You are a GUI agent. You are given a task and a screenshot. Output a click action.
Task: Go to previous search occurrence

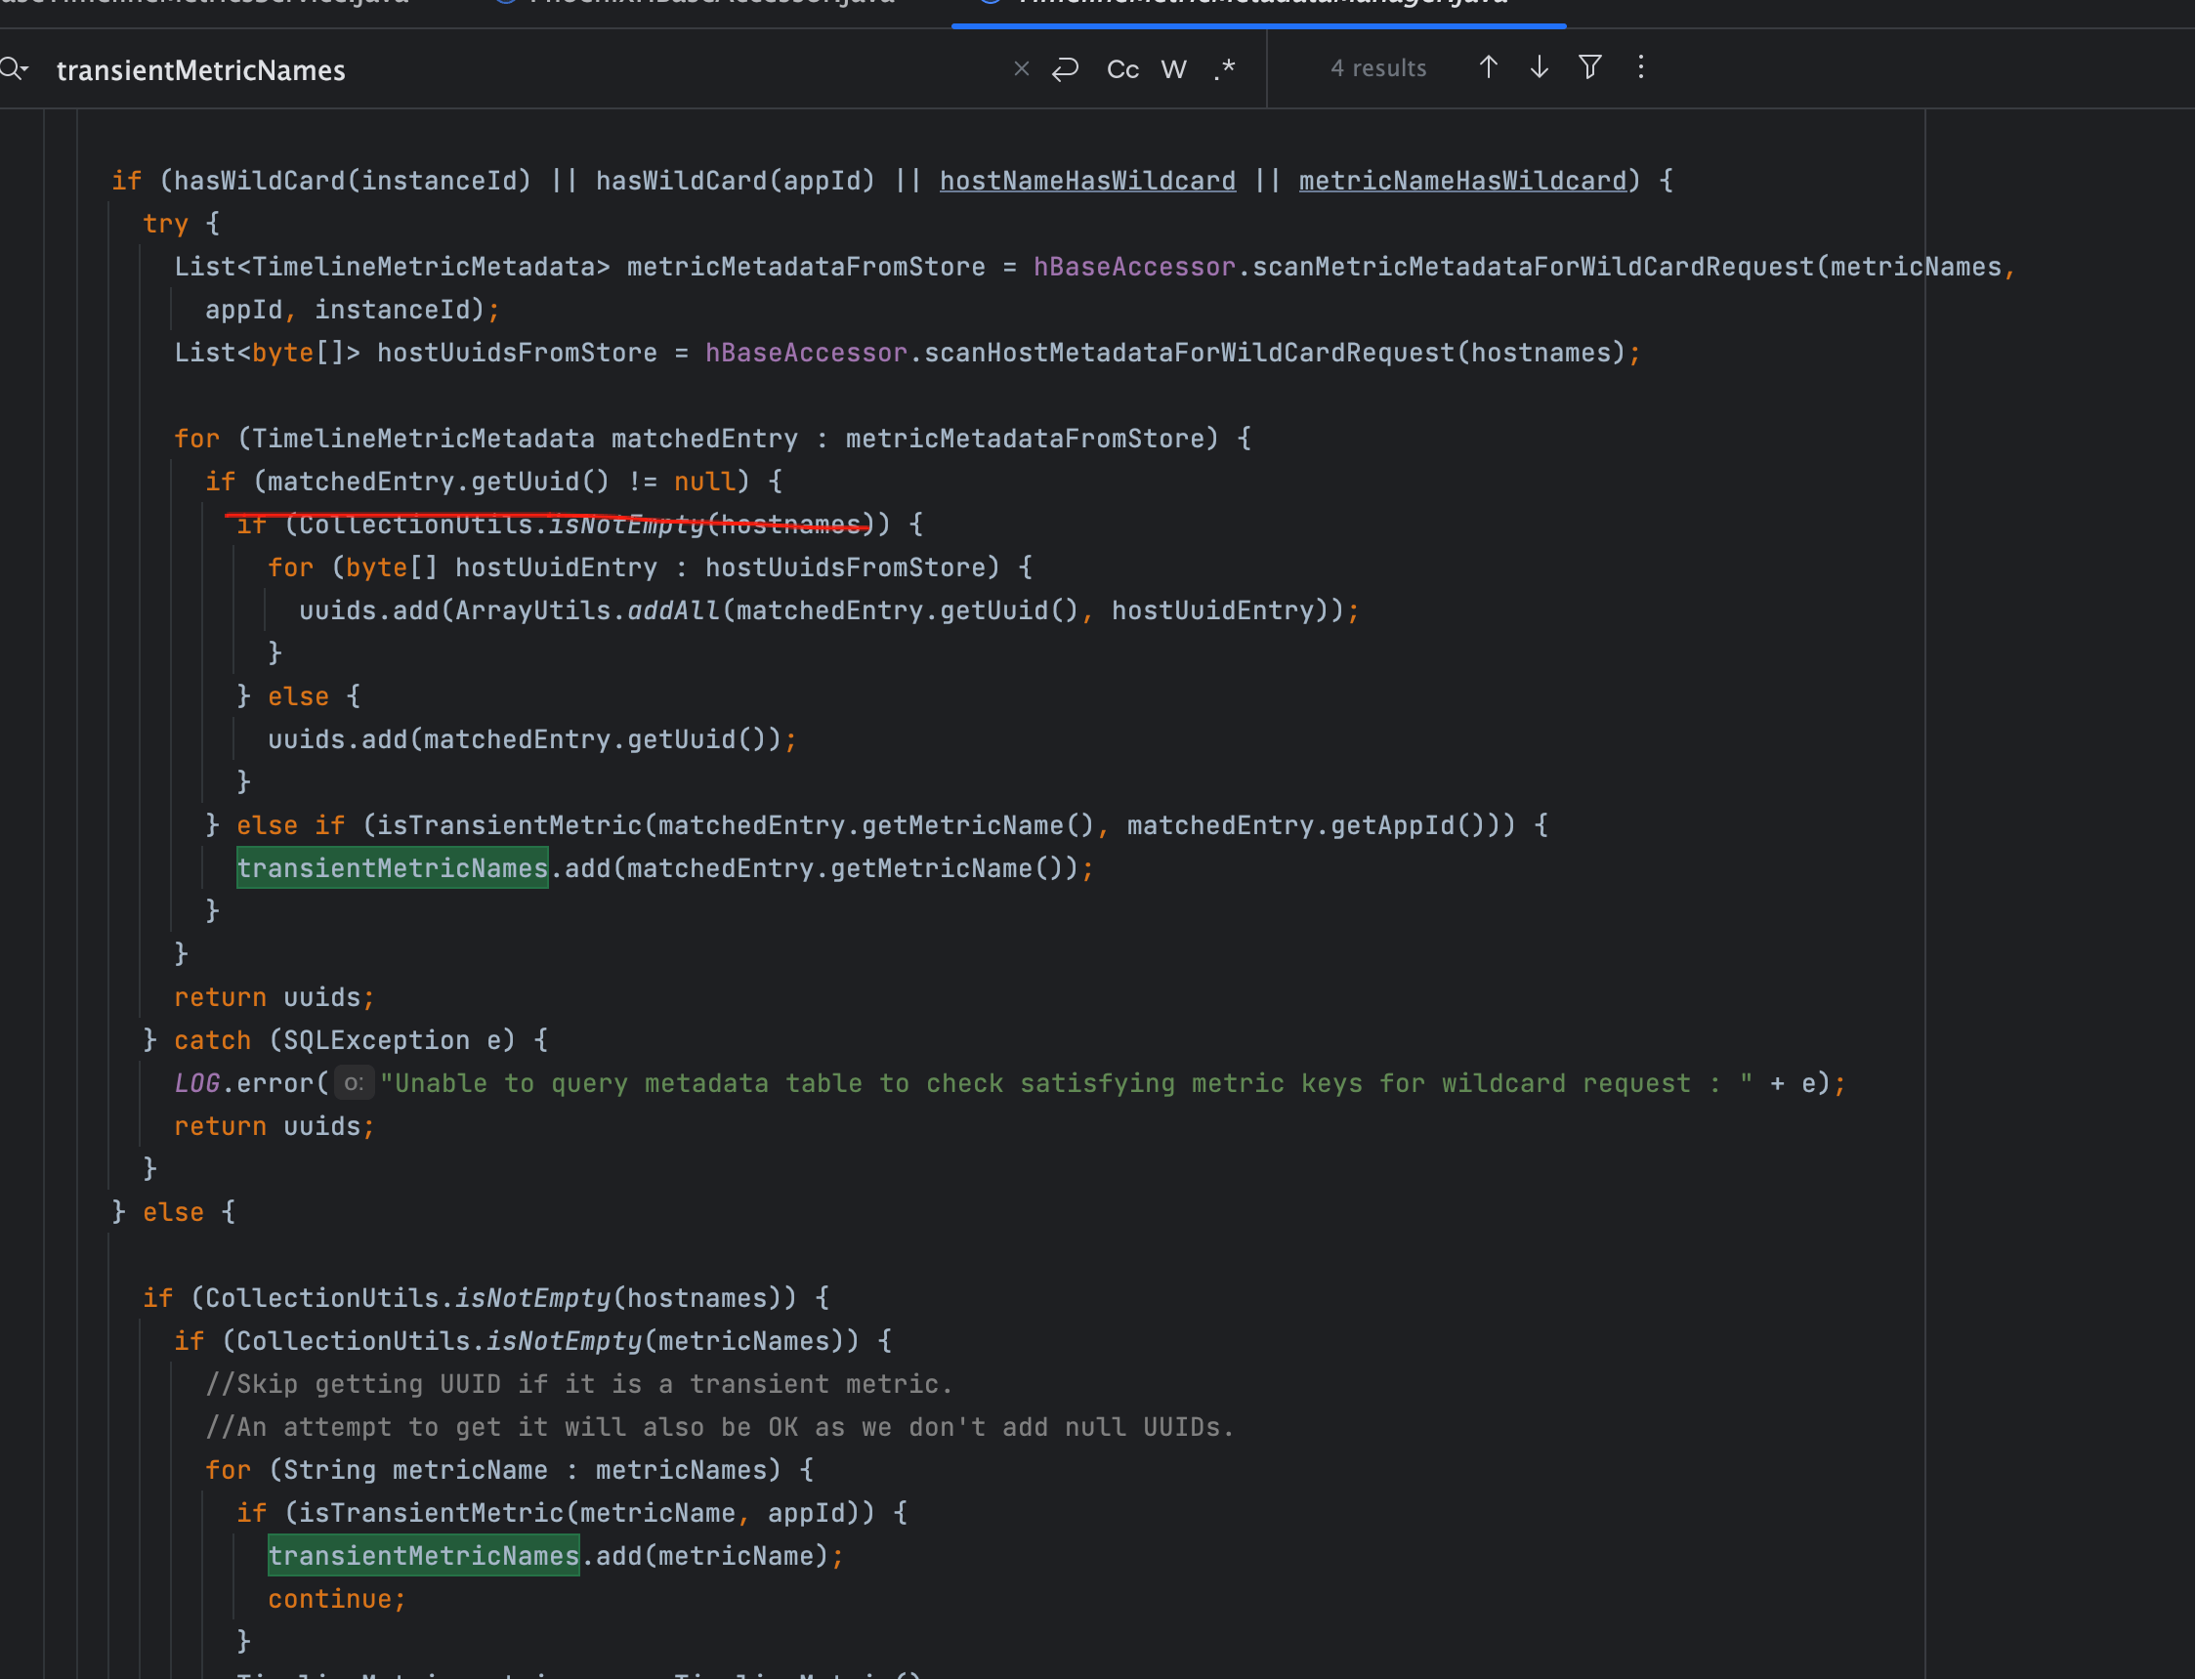tap(1488, 67)
